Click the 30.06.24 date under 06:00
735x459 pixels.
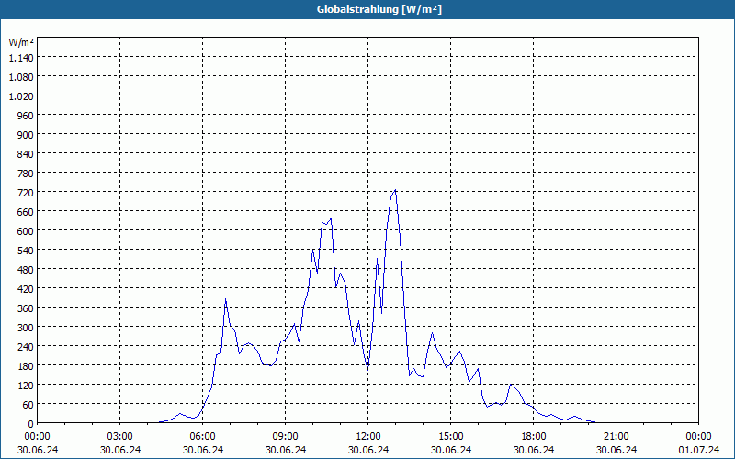point(202,450)
